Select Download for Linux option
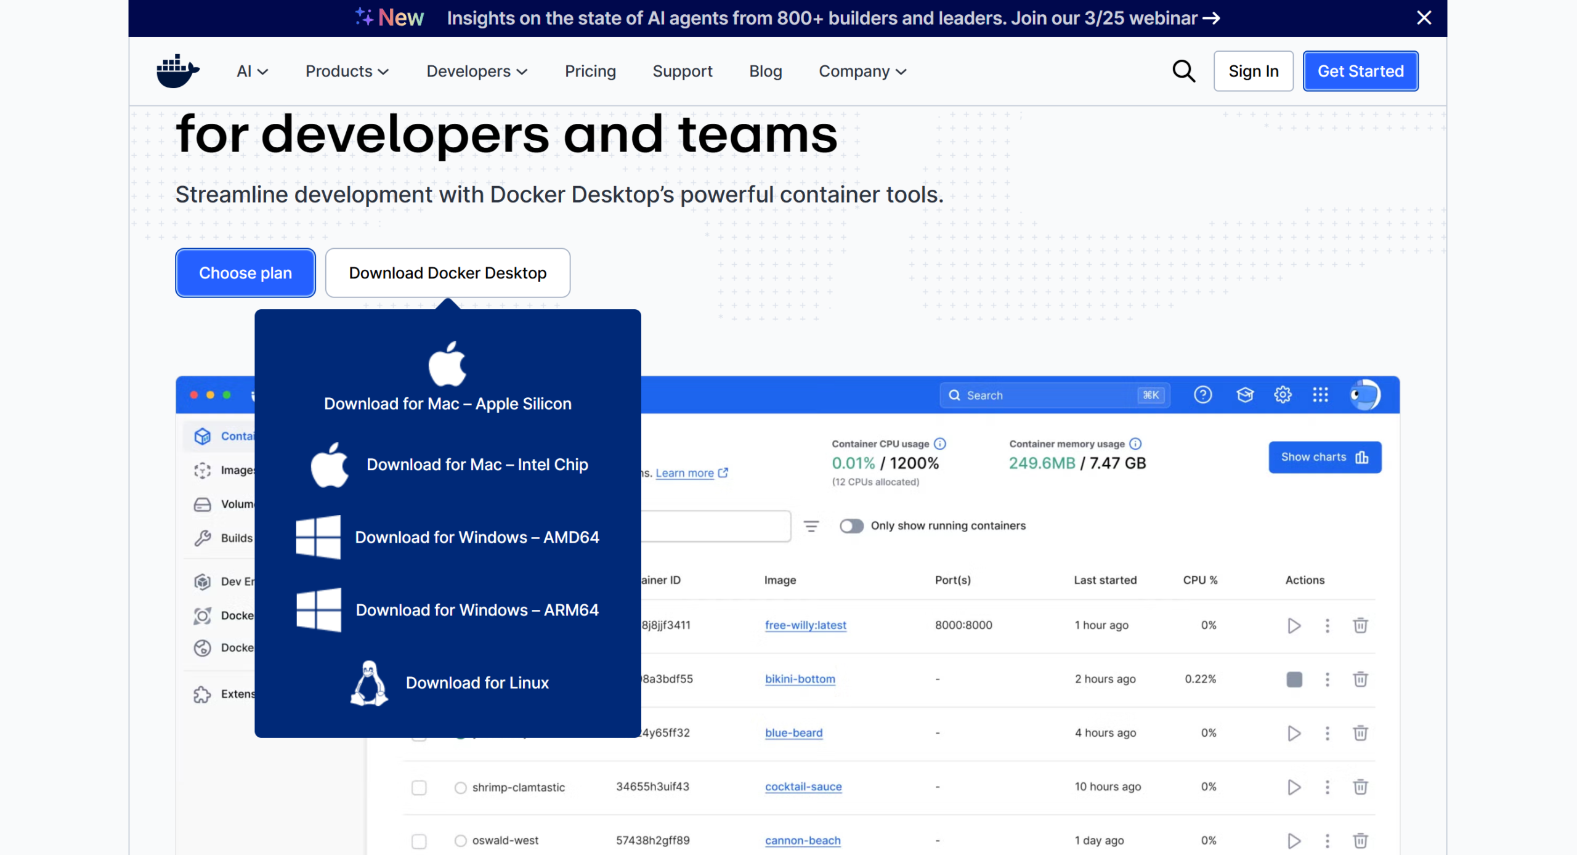Screen dimensions: 1577x855 pos(476,683)
